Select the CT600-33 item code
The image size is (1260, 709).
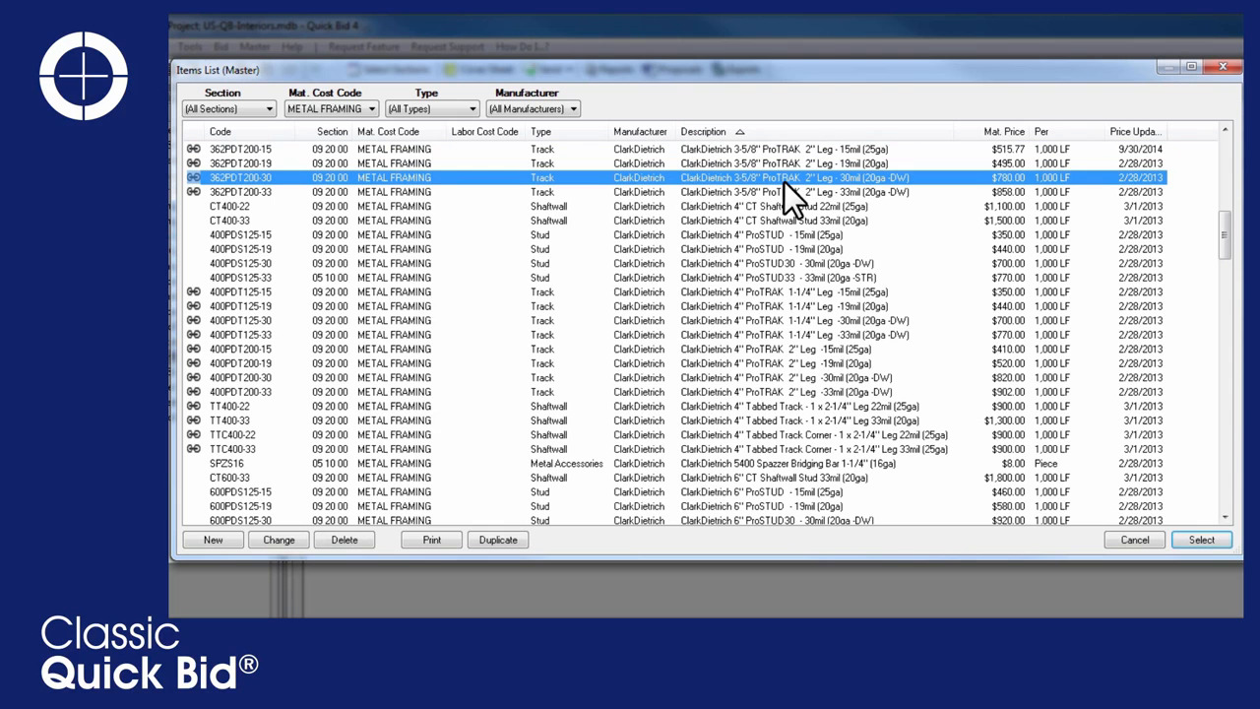point(229,478)
